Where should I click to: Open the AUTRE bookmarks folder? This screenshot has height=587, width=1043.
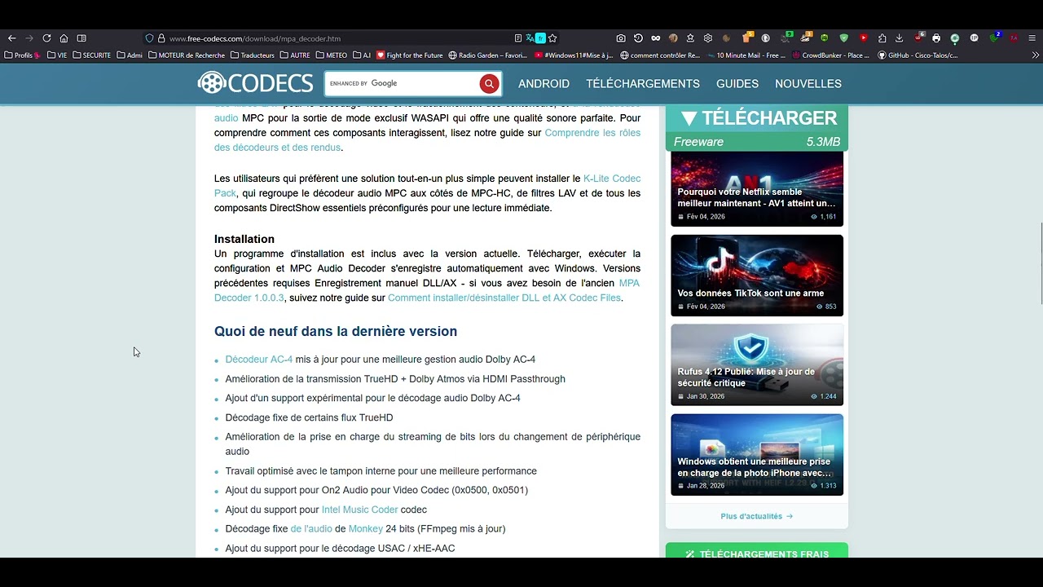(295, 55)
